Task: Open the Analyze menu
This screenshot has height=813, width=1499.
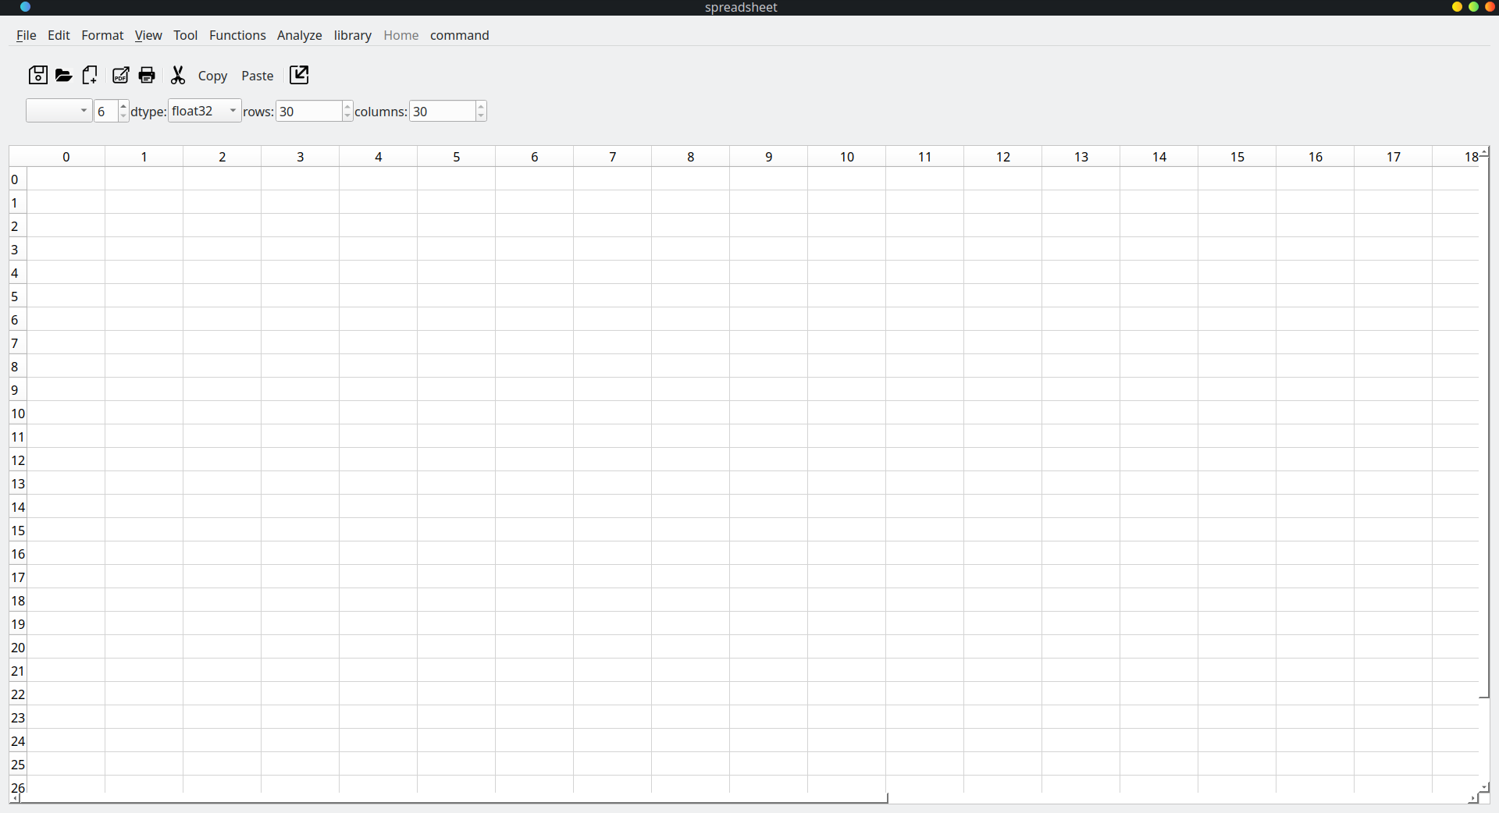Action: point(299,35)
